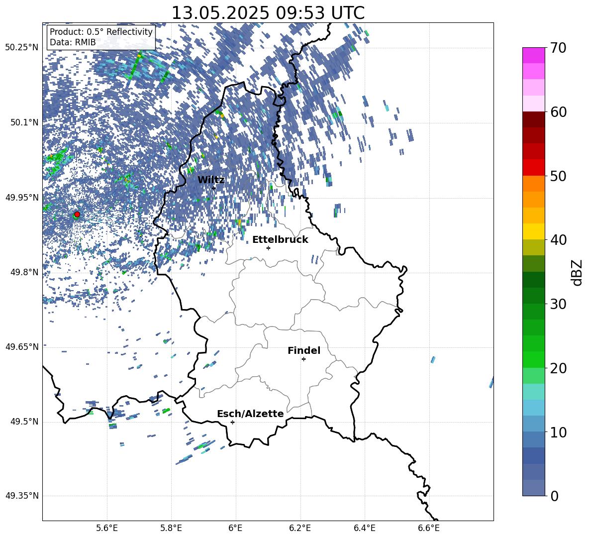This screenshot has width=589, height=538.
Task: Click the yellow colorbar segment above 40
Action: 533,231
